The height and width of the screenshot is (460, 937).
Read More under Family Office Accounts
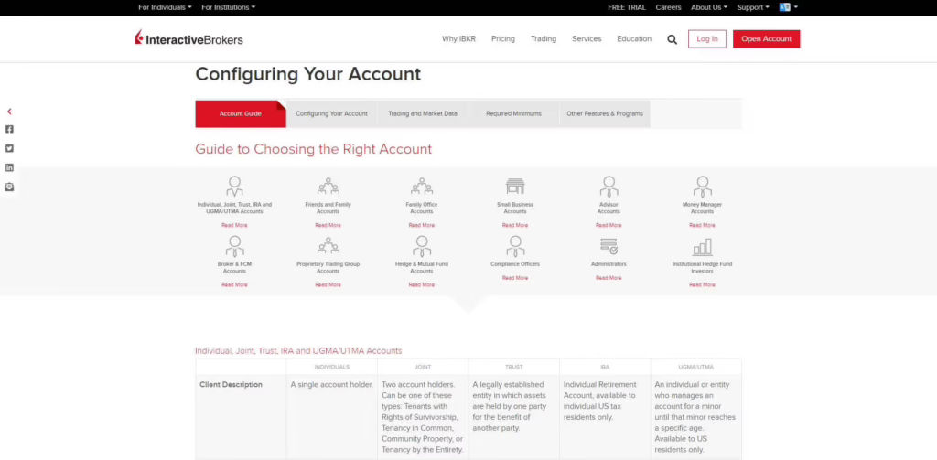coord(421,225)
